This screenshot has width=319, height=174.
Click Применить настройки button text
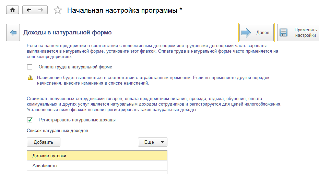click(305, 33)
